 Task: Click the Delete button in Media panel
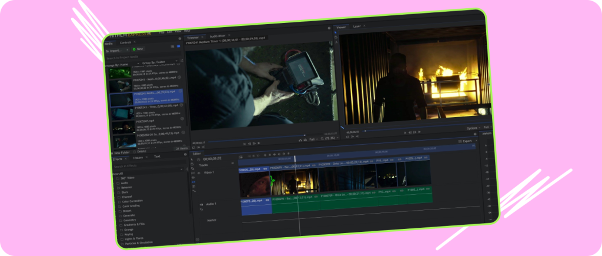click(x=140, y=151)
